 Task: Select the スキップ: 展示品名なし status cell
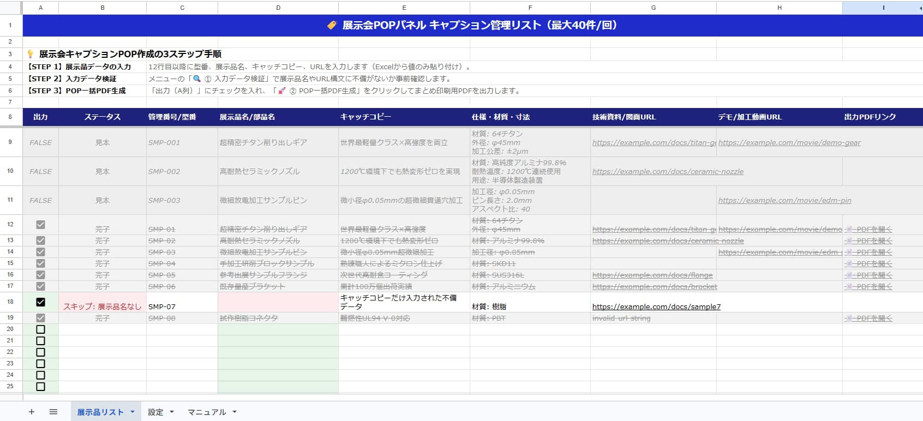103,302
